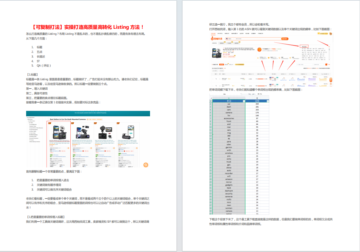The image size is (360, 252).
Task: Click the price "$119.99" in the 西柚找词 screenshot
Action: point(226,54)
